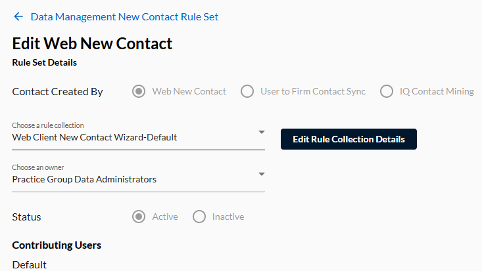
Task: Click the Default contributing users entry
Action: [30, 265]
